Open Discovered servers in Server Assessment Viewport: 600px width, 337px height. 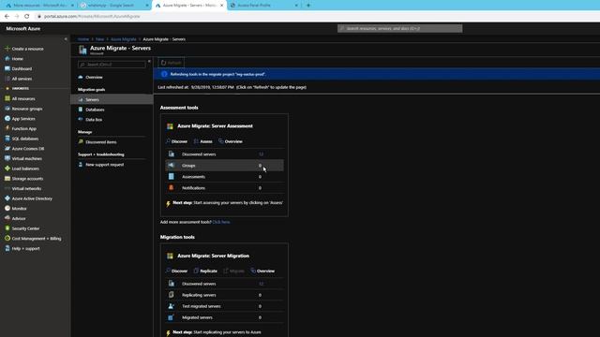225,154
